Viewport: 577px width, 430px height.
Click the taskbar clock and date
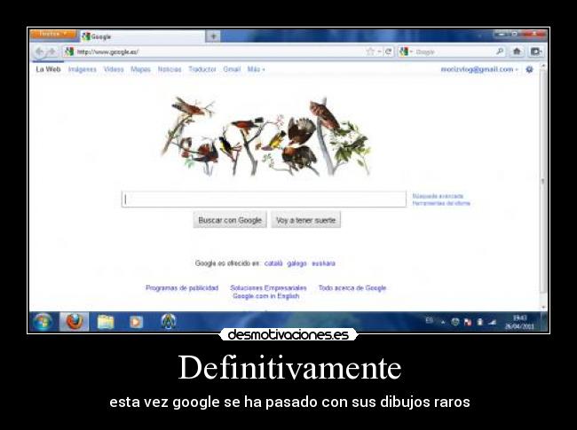click(519, 322)
